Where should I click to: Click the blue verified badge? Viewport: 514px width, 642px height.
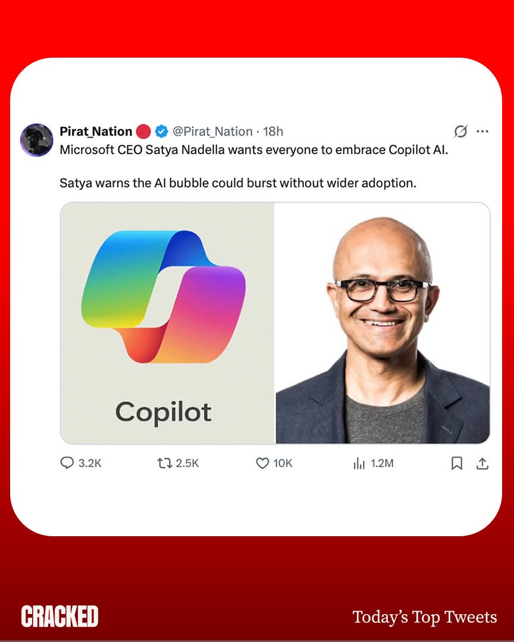tap(161, 131)
